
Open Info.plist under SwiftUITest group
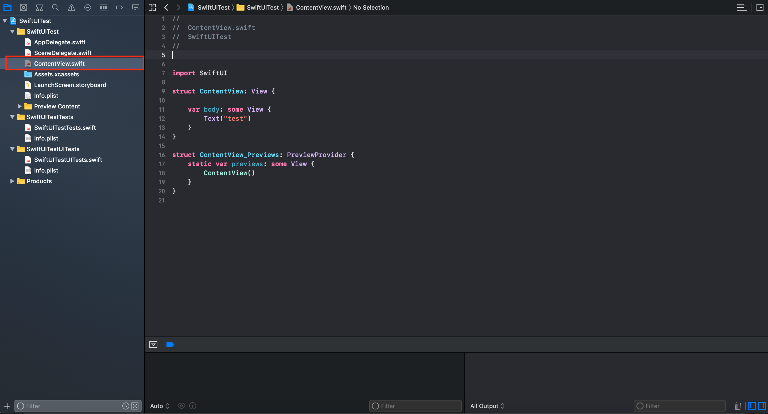coord(46,96)
